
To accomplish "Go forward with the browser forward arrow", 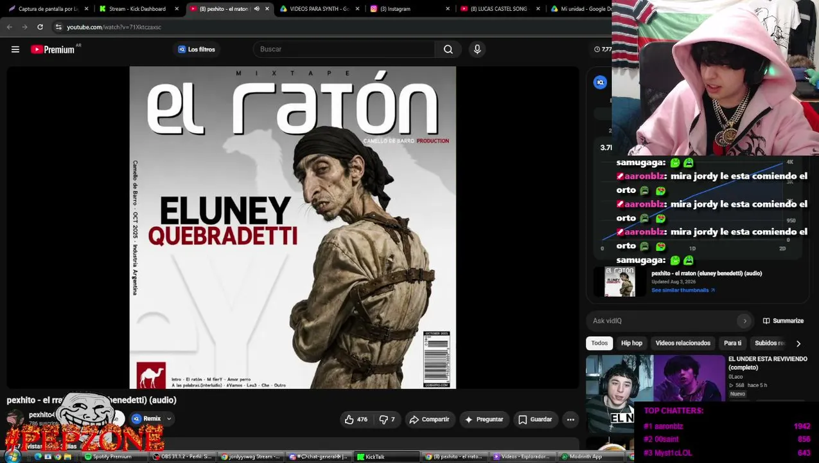I will click(x=24, y=27).
